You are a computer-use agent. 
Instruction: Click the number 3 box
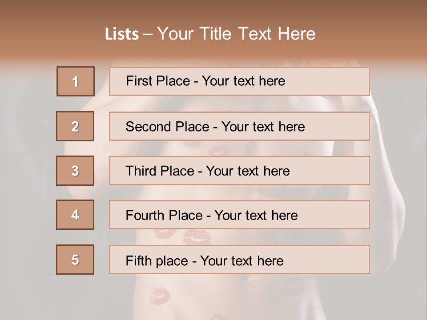(x=75, y=171)
